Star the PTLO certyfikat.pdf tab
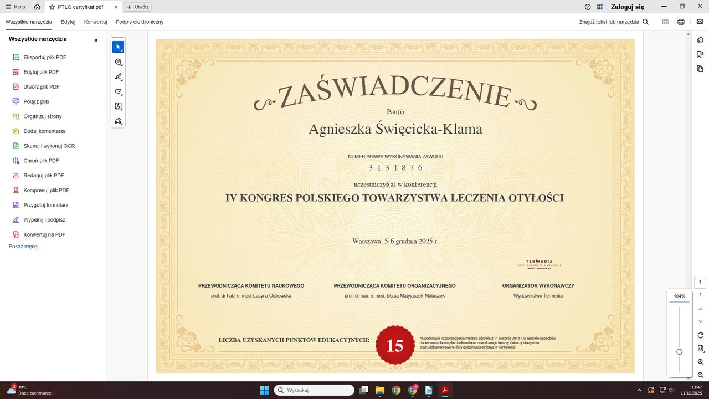The image size is (709, 399). [x=52, y=7]
